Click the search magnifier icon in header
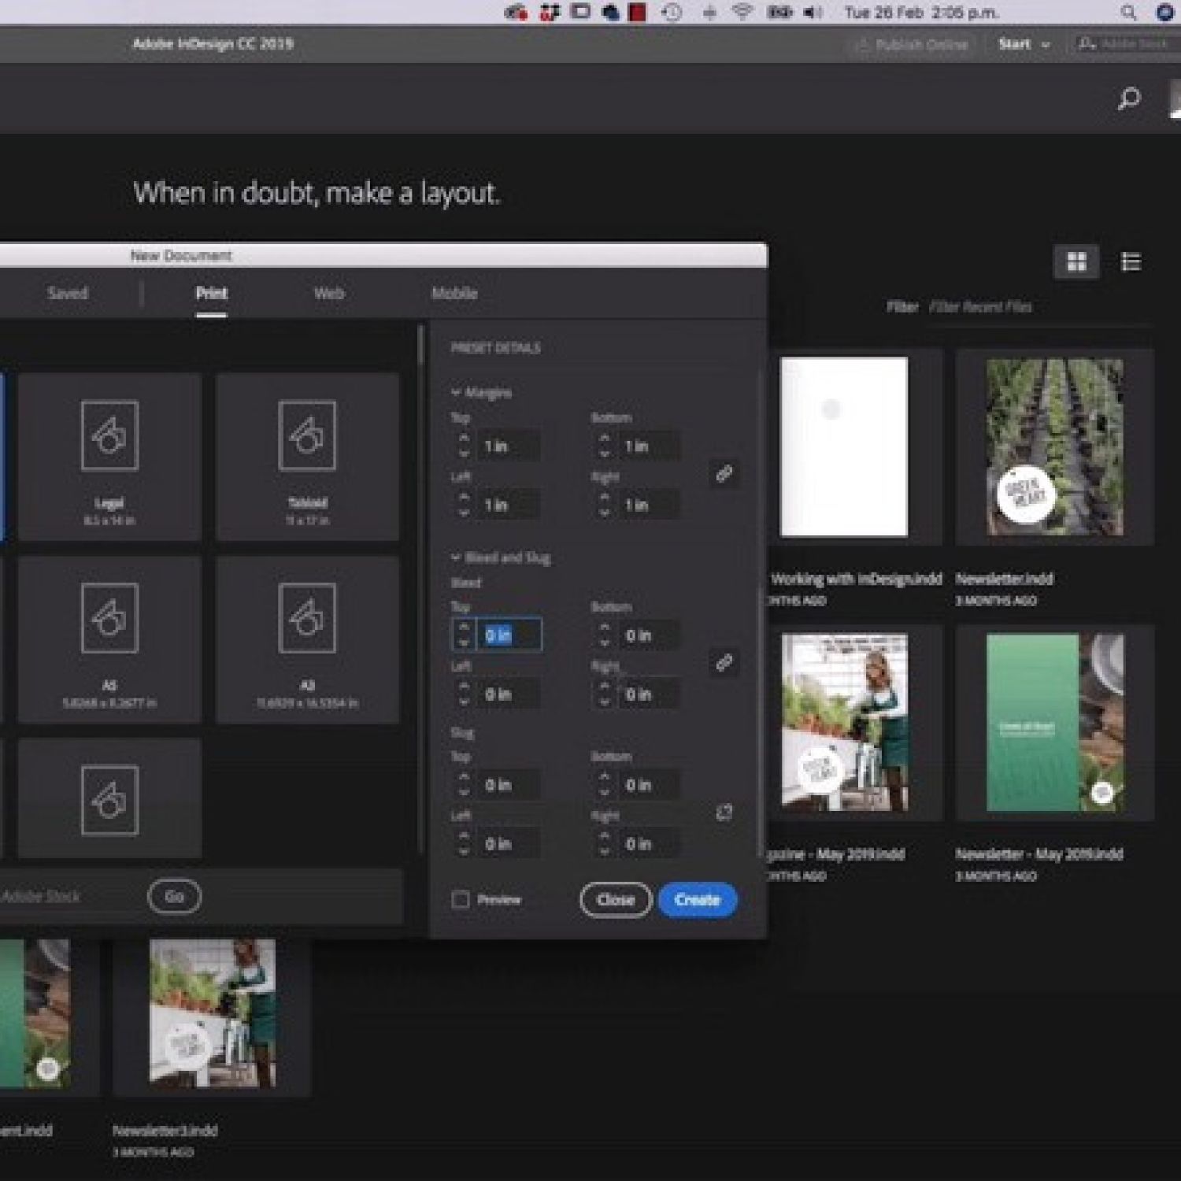 point(1129,99)
